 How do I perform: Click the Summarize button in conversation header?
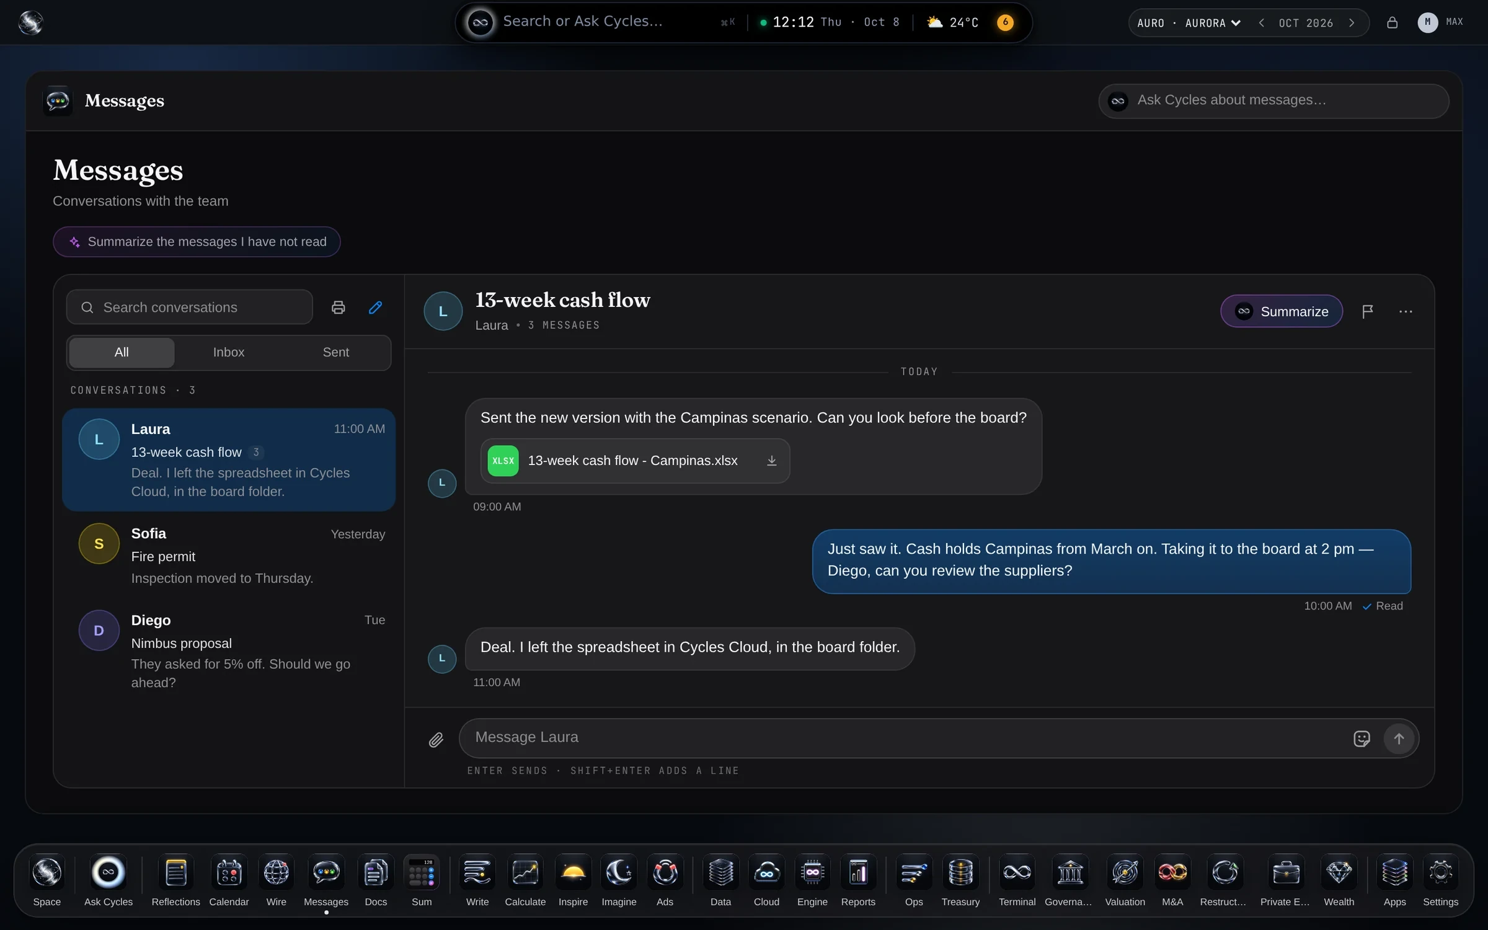pyautogui.click(x=1282, y=311)
